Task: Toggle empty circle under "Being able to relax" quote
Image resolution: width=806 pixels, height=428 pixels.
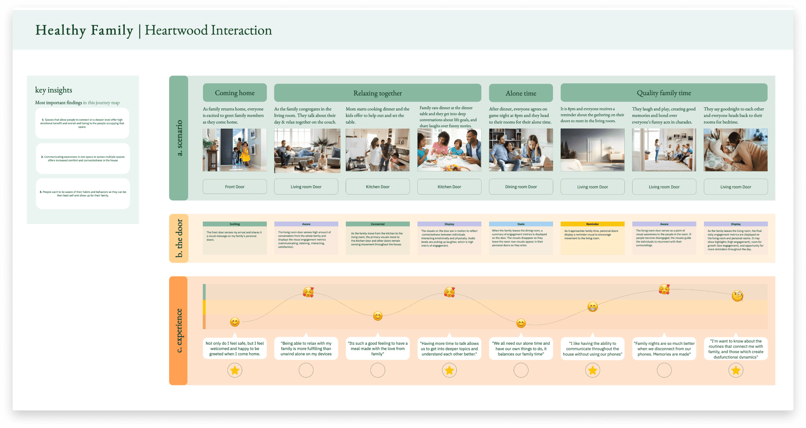Action: coord(306,370)
